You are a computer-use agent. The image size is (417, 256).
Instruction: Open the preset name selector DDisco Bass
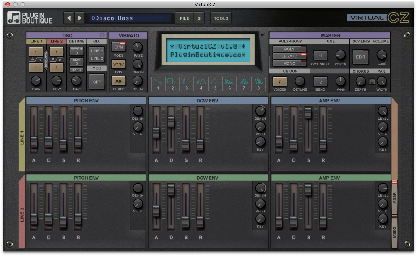pos(130,18)
